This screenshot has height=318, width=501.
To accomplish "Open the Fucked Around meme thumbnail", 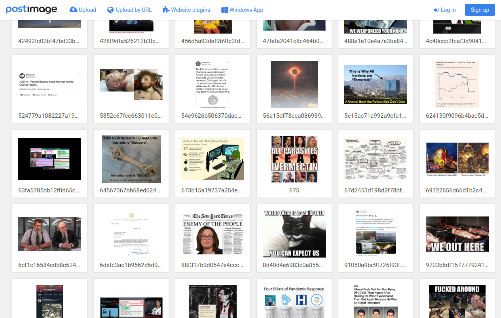I will (x=457, y=301).
